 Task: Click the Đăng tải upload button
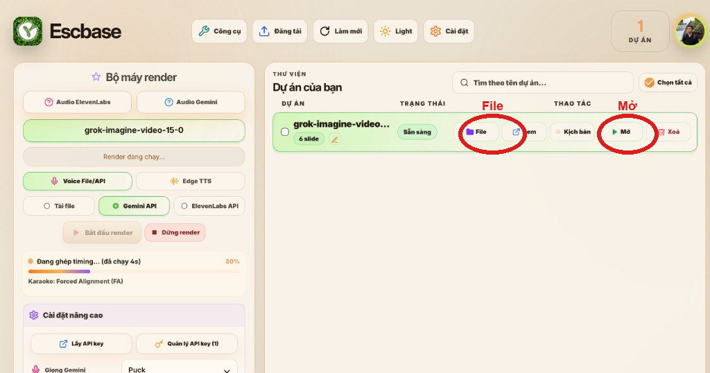(280, 31)
